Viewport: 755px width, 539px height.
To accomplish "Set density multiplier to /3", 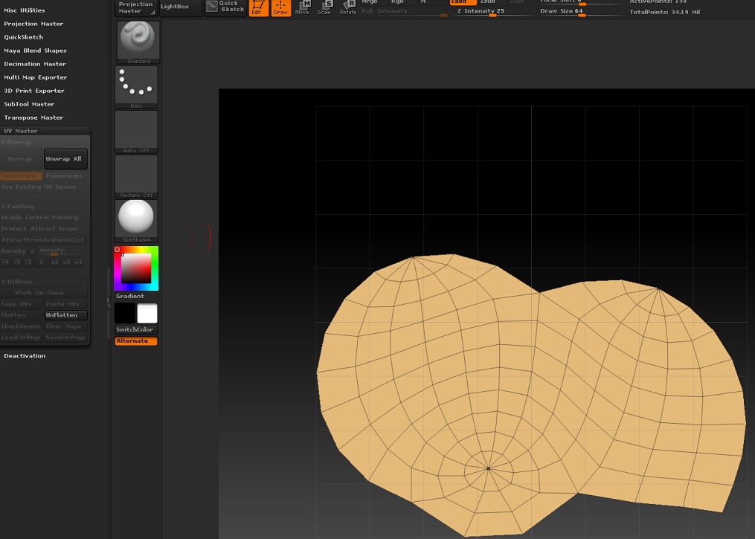I will click(17, 262).
